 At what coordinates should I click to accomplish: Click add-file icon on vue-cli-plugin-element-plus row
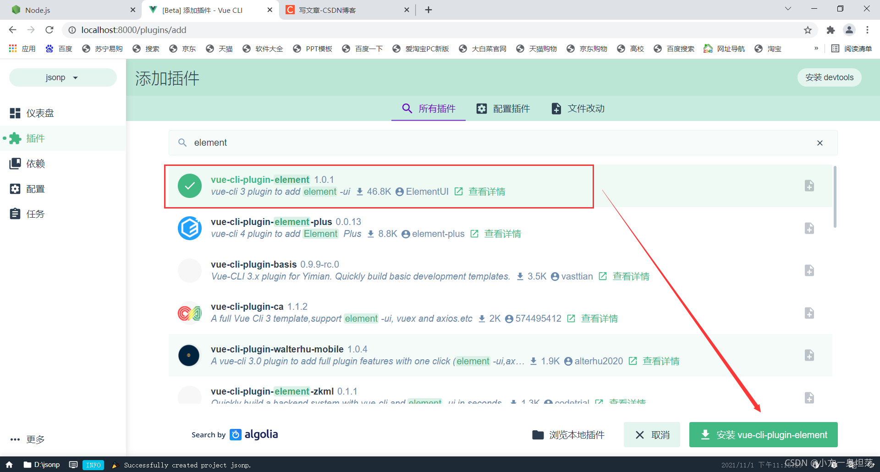pos(809,228)
